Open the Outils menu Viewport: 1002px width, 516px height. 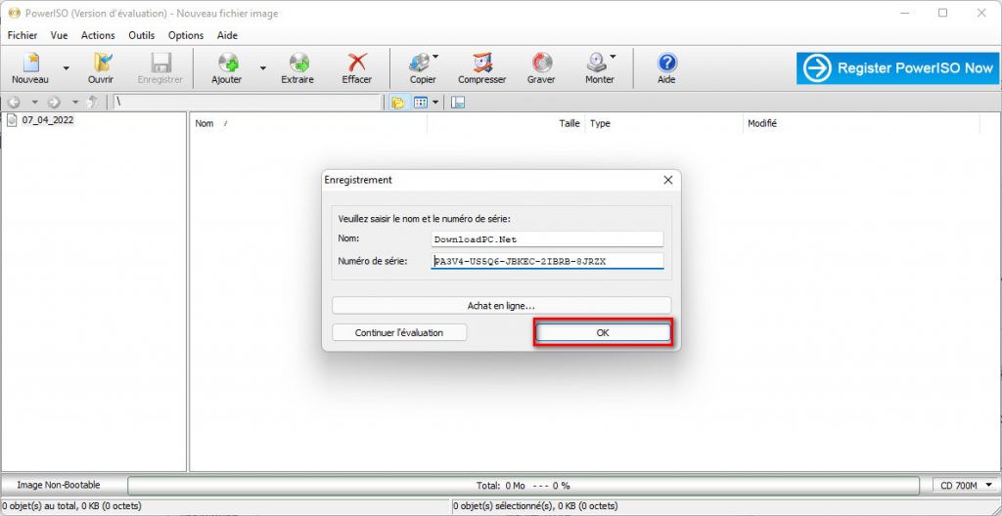coord(142,35)
